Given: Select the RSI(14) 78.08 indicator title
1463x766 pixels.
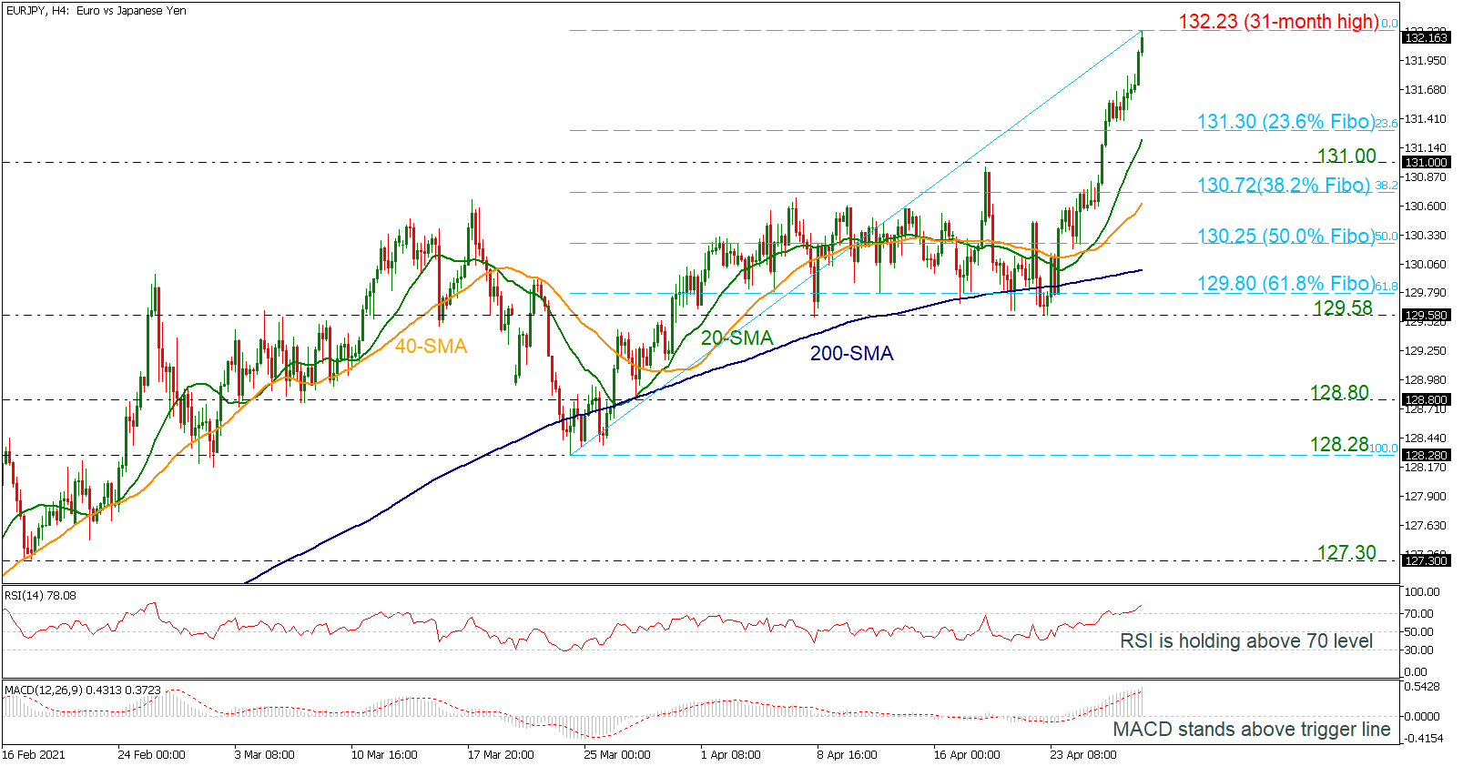Looking at the screenshot, I should (40, 596).
